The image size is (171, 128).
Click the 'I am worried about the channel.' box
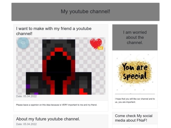[x=135, y=37]
